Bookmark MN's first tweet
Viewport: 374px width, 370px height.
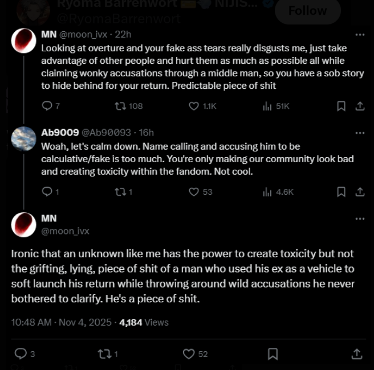tap(341, 106)
